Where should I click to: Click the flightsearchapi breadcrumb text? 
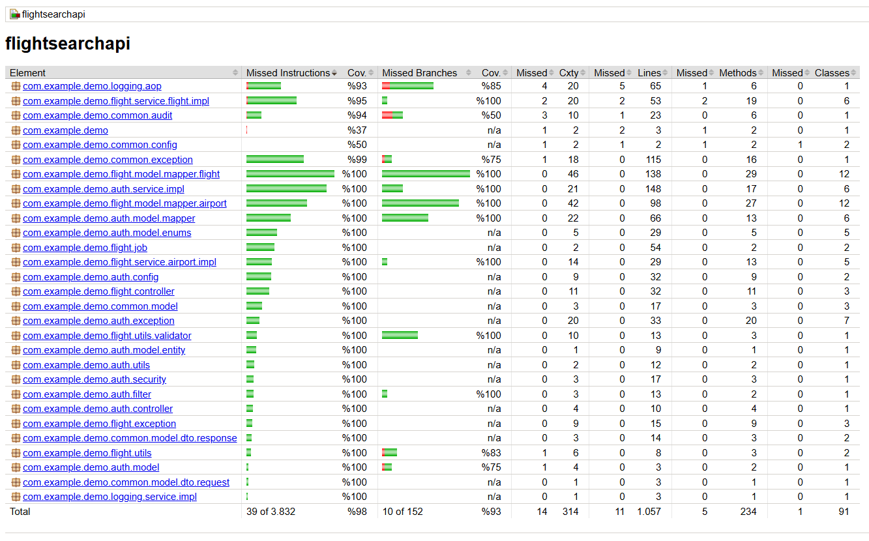[53, 14]
